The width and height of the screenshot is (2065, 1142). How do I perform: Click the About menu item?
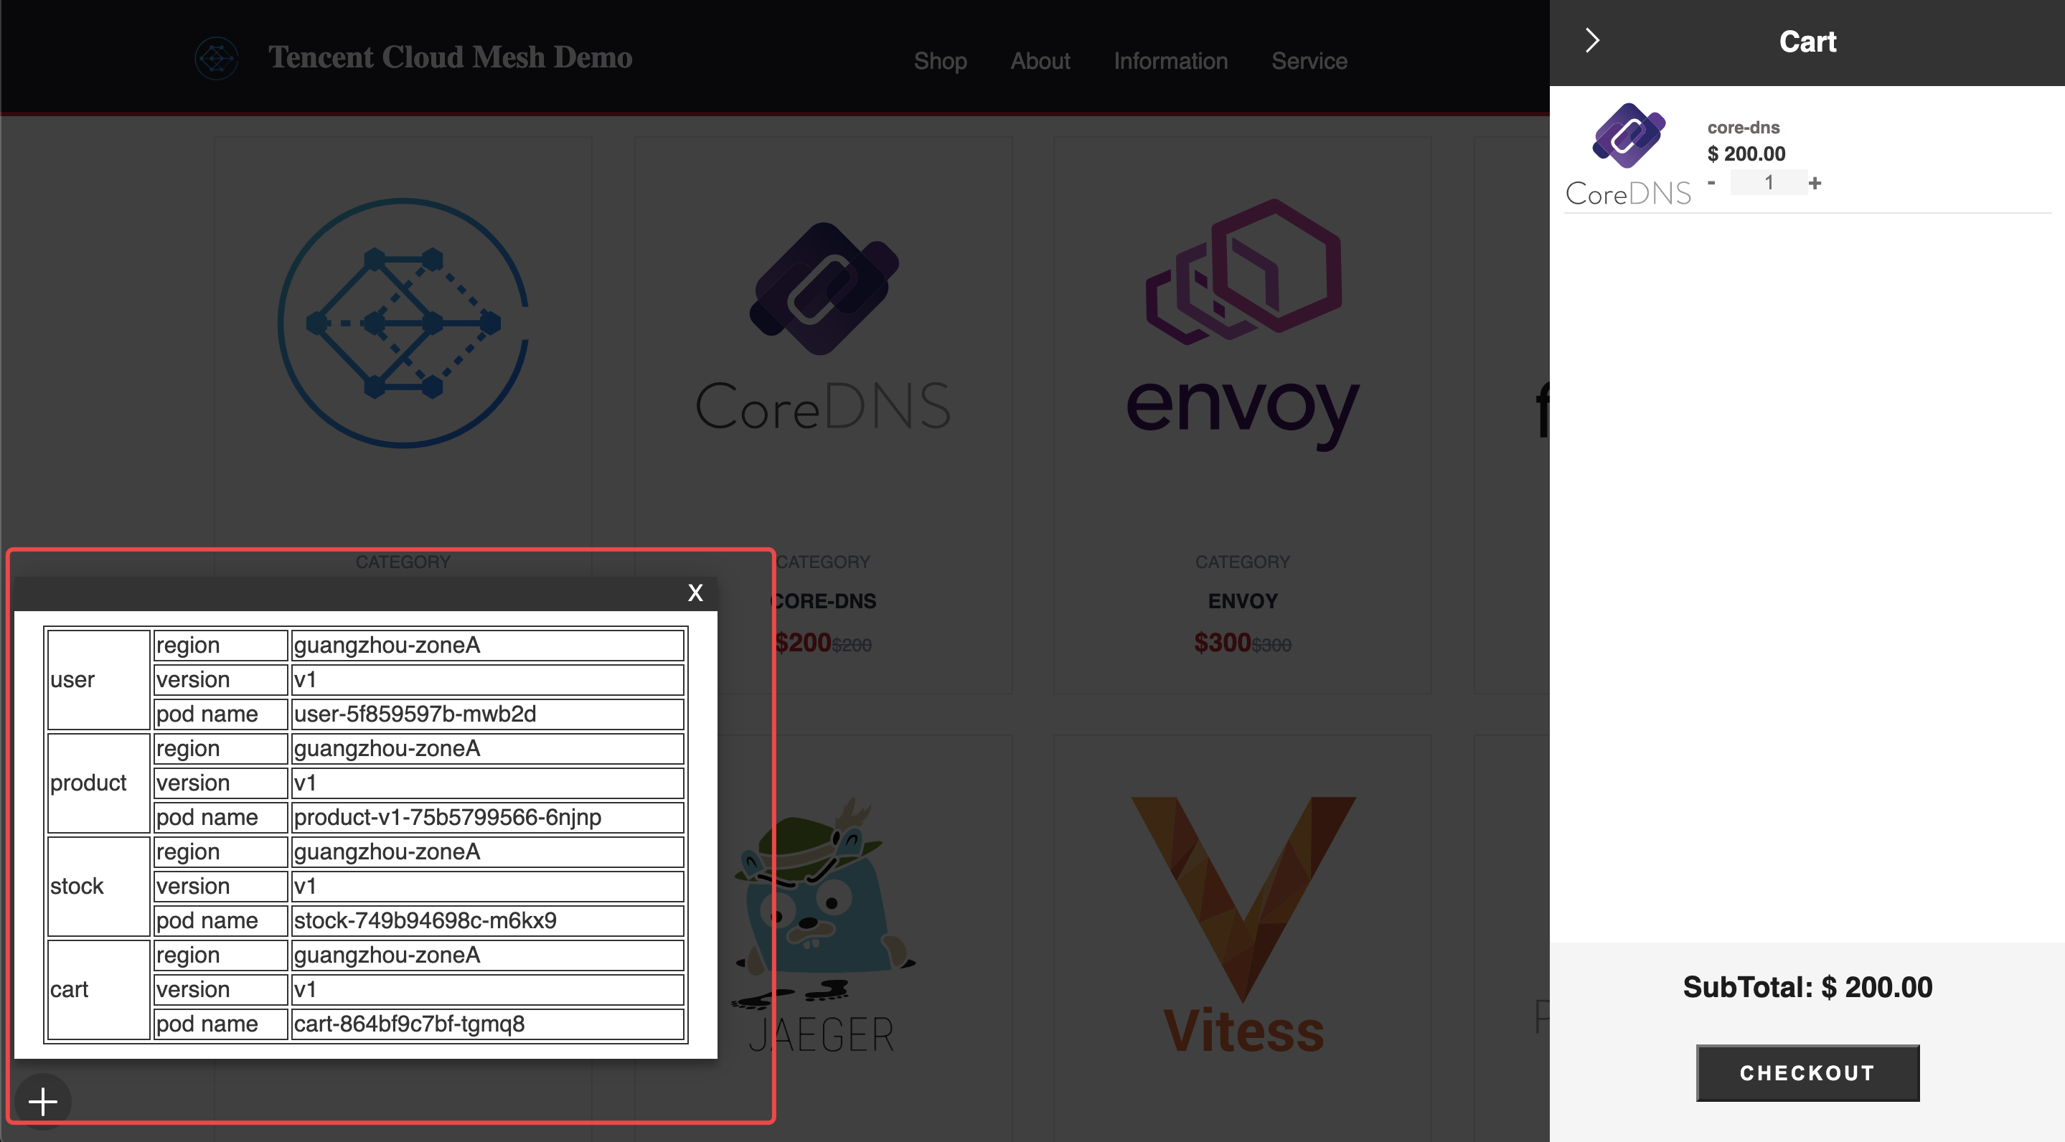pyautogui.click(x=1041, y=59)
